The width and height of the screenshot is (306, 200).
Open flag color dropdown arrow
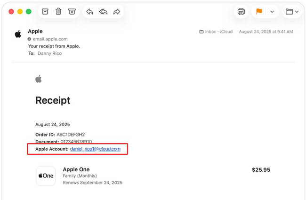(272, 12)
